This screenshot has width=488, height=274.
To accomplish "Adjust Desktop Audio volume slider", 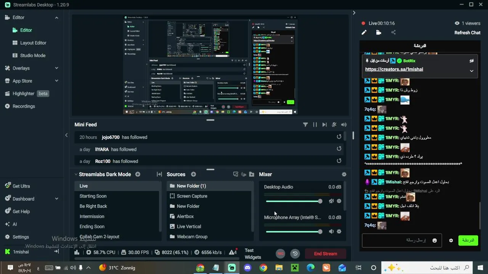I will click(x=294, y=201).
